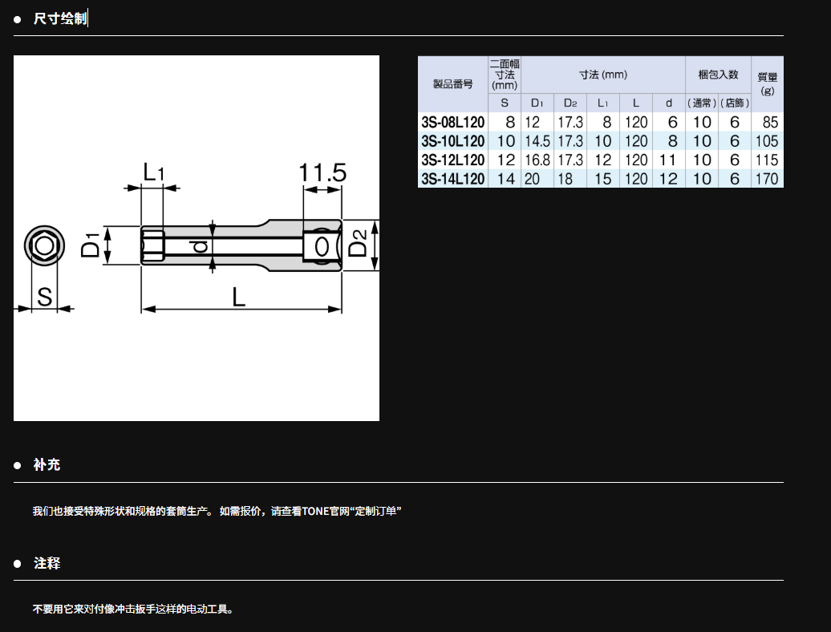Screen dimensions: 831x632
Task: Select the 3S-12L120 product number
Action: tap(453, 160)
